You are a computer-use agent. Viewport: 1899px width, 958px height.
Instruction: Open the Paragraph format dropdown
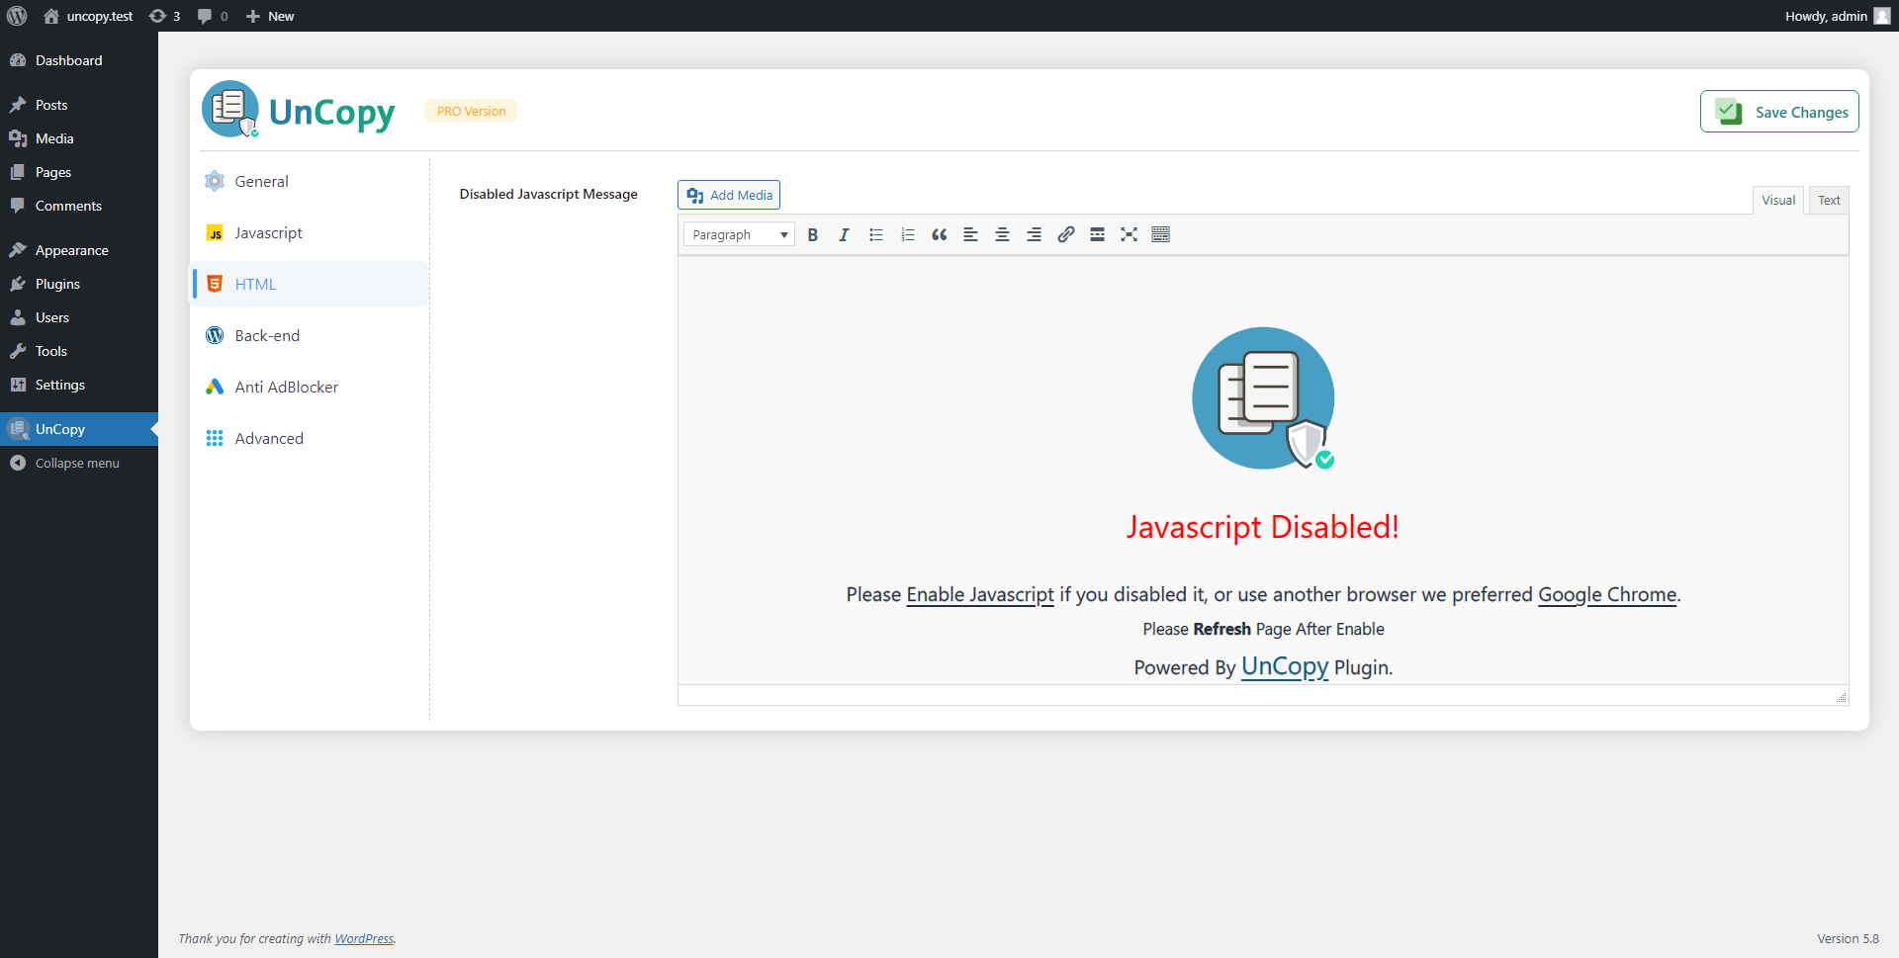739,235
